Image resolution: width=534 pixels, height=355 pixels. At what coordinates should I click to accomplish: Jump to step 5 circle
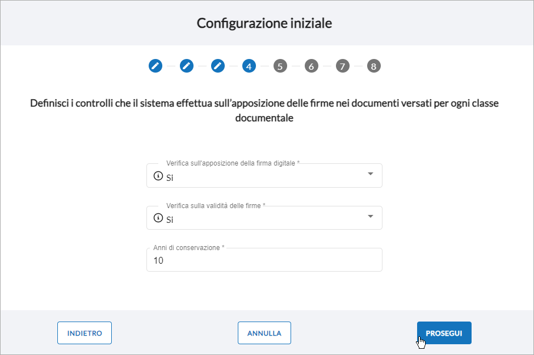pos(280,66)
